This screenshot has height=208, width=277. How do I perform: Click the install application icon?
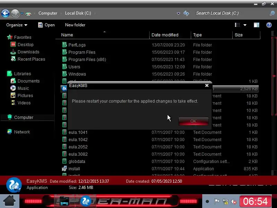click(64, 169)
